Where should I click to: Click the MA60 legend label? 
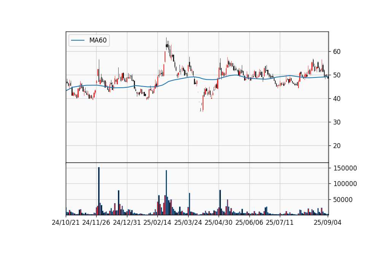coord(98,40)
